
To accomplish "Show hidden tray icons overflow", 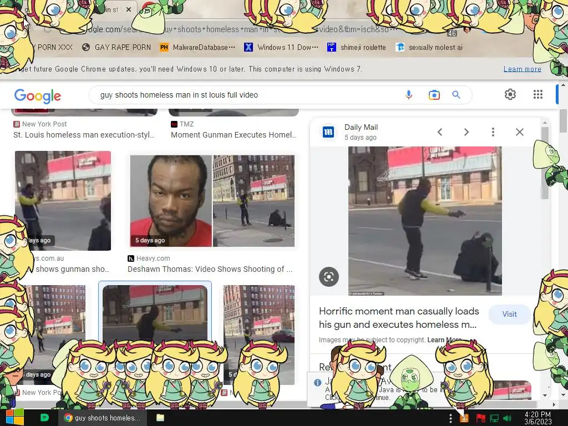I will (450, 418).
